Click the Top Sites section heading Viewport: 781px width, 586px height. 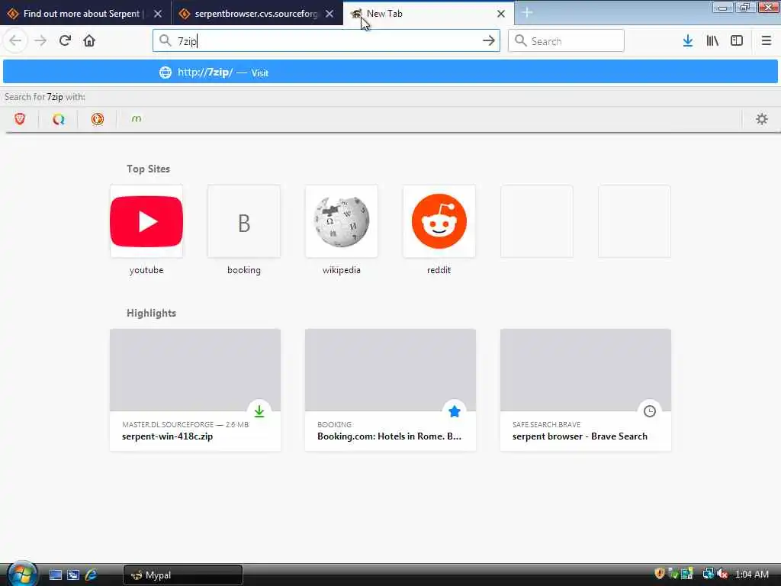pos(148,169)
